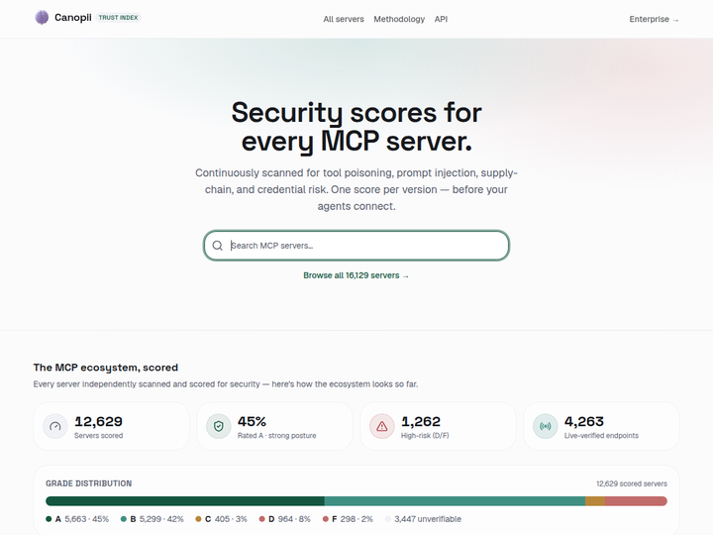Click the TRUST INDEX badge
Screen dimensions: 713x535
click(x=118, y=17)
